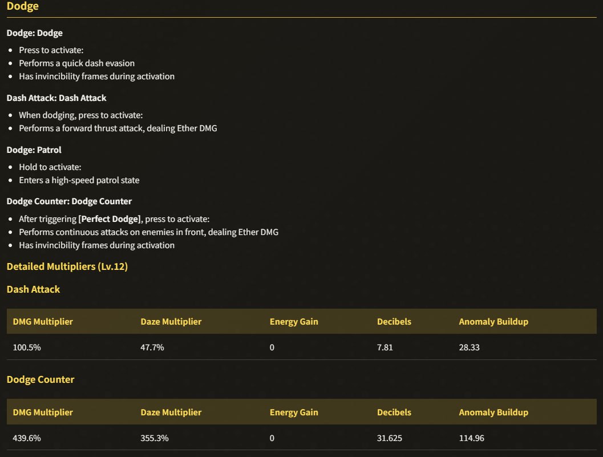Click the 'Detailed Multipliers (Lv.12)' heading
This screenshot has height=457, width=603.
tap(67, 266)
